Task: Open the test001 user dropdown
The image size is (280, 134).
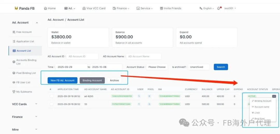Action: 230,8
